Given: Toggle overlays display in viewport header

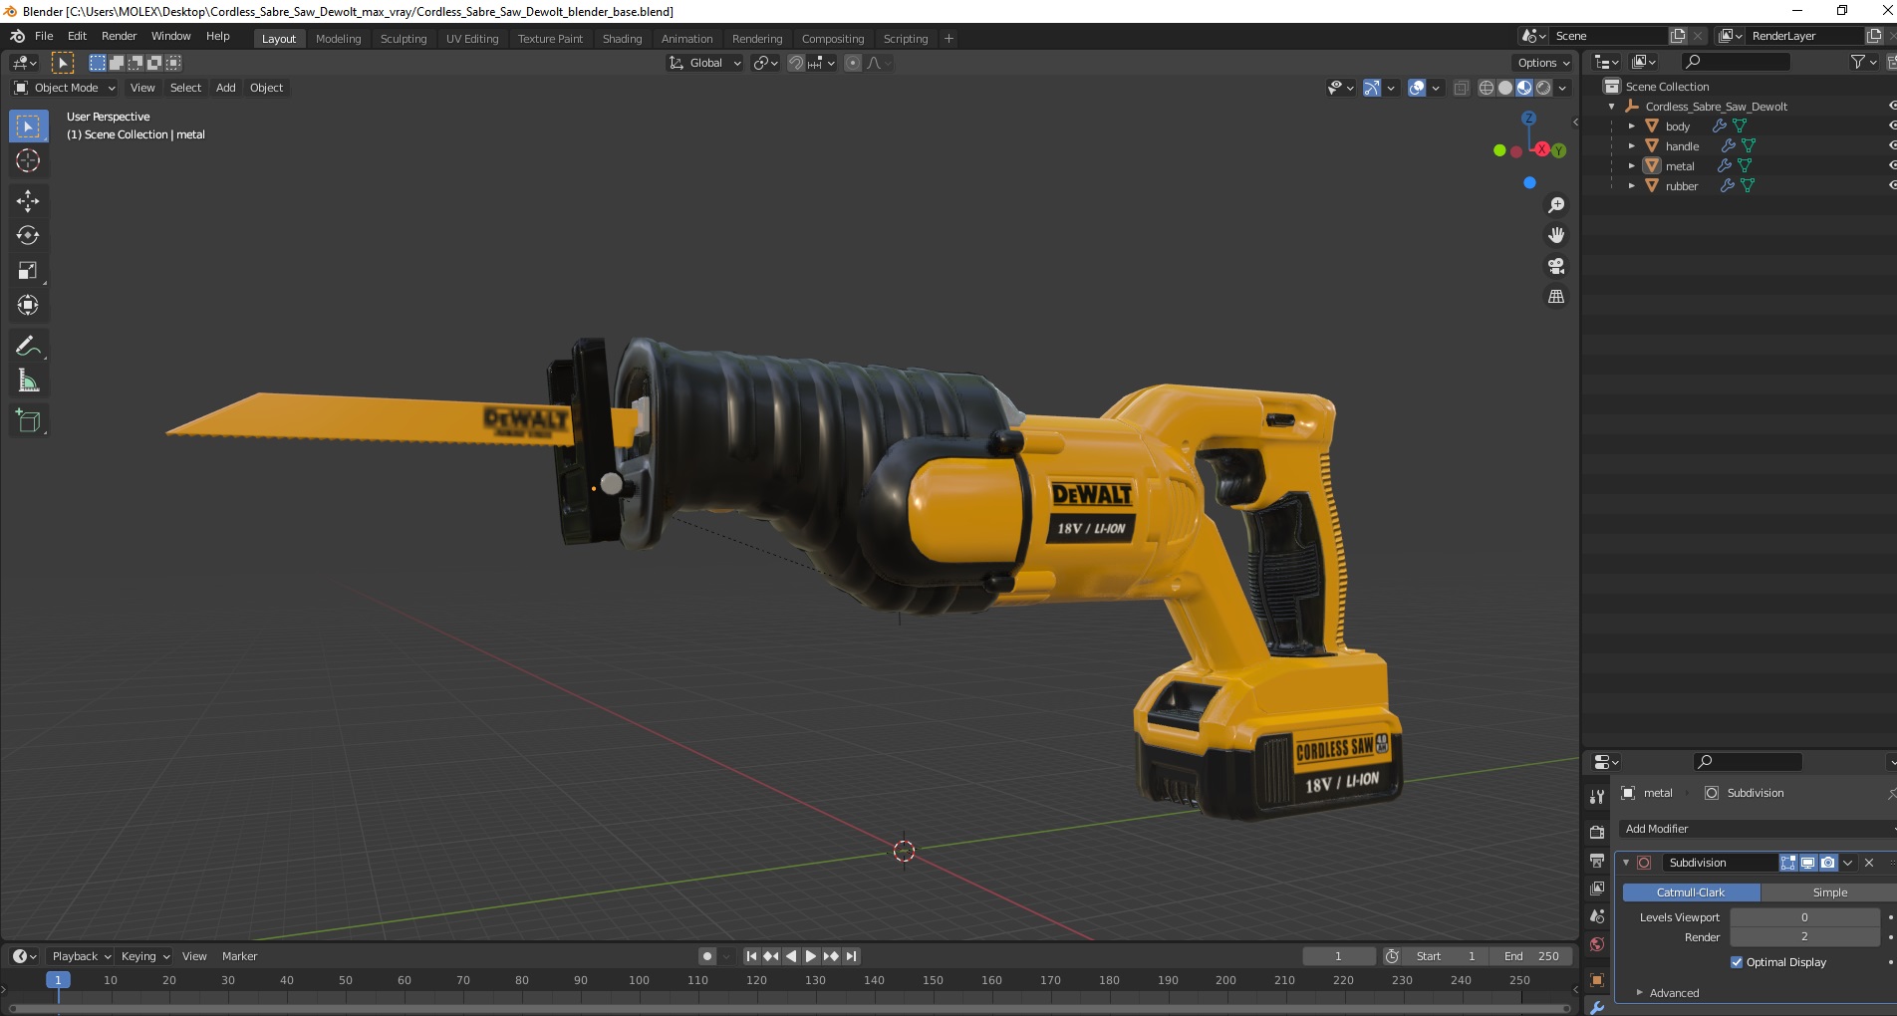Looking at the screenshot, I should click(x=1417, y=88).
